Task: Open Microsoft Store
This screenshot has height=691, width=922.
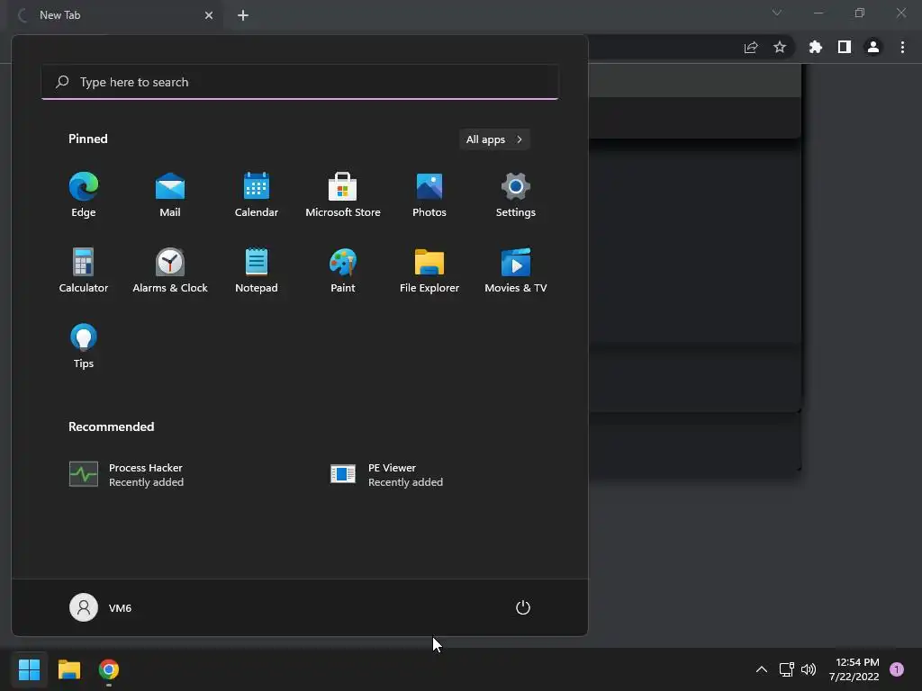Action: click(343, 195)
